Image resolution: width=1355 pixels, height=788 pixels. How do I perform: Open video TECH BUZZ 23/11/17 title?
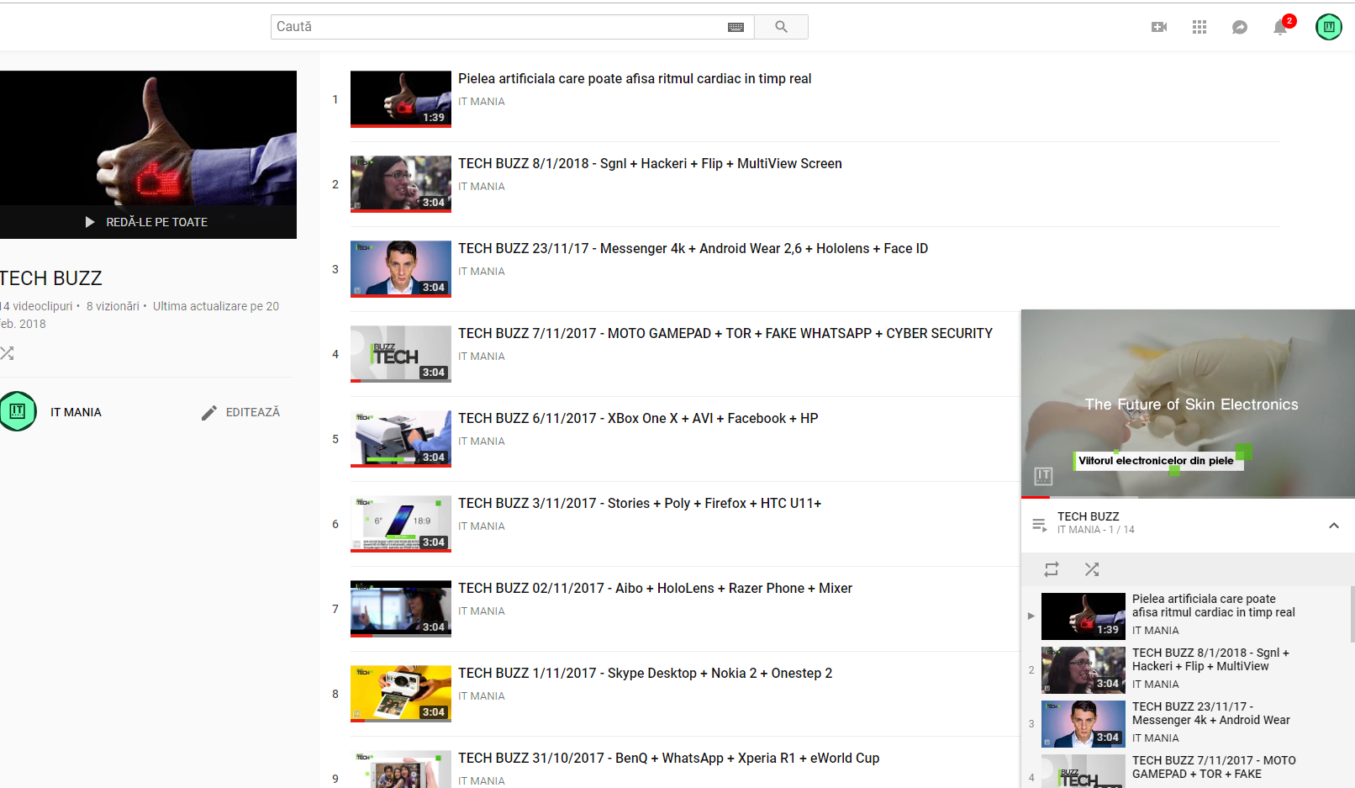click(x=693, y=248)
